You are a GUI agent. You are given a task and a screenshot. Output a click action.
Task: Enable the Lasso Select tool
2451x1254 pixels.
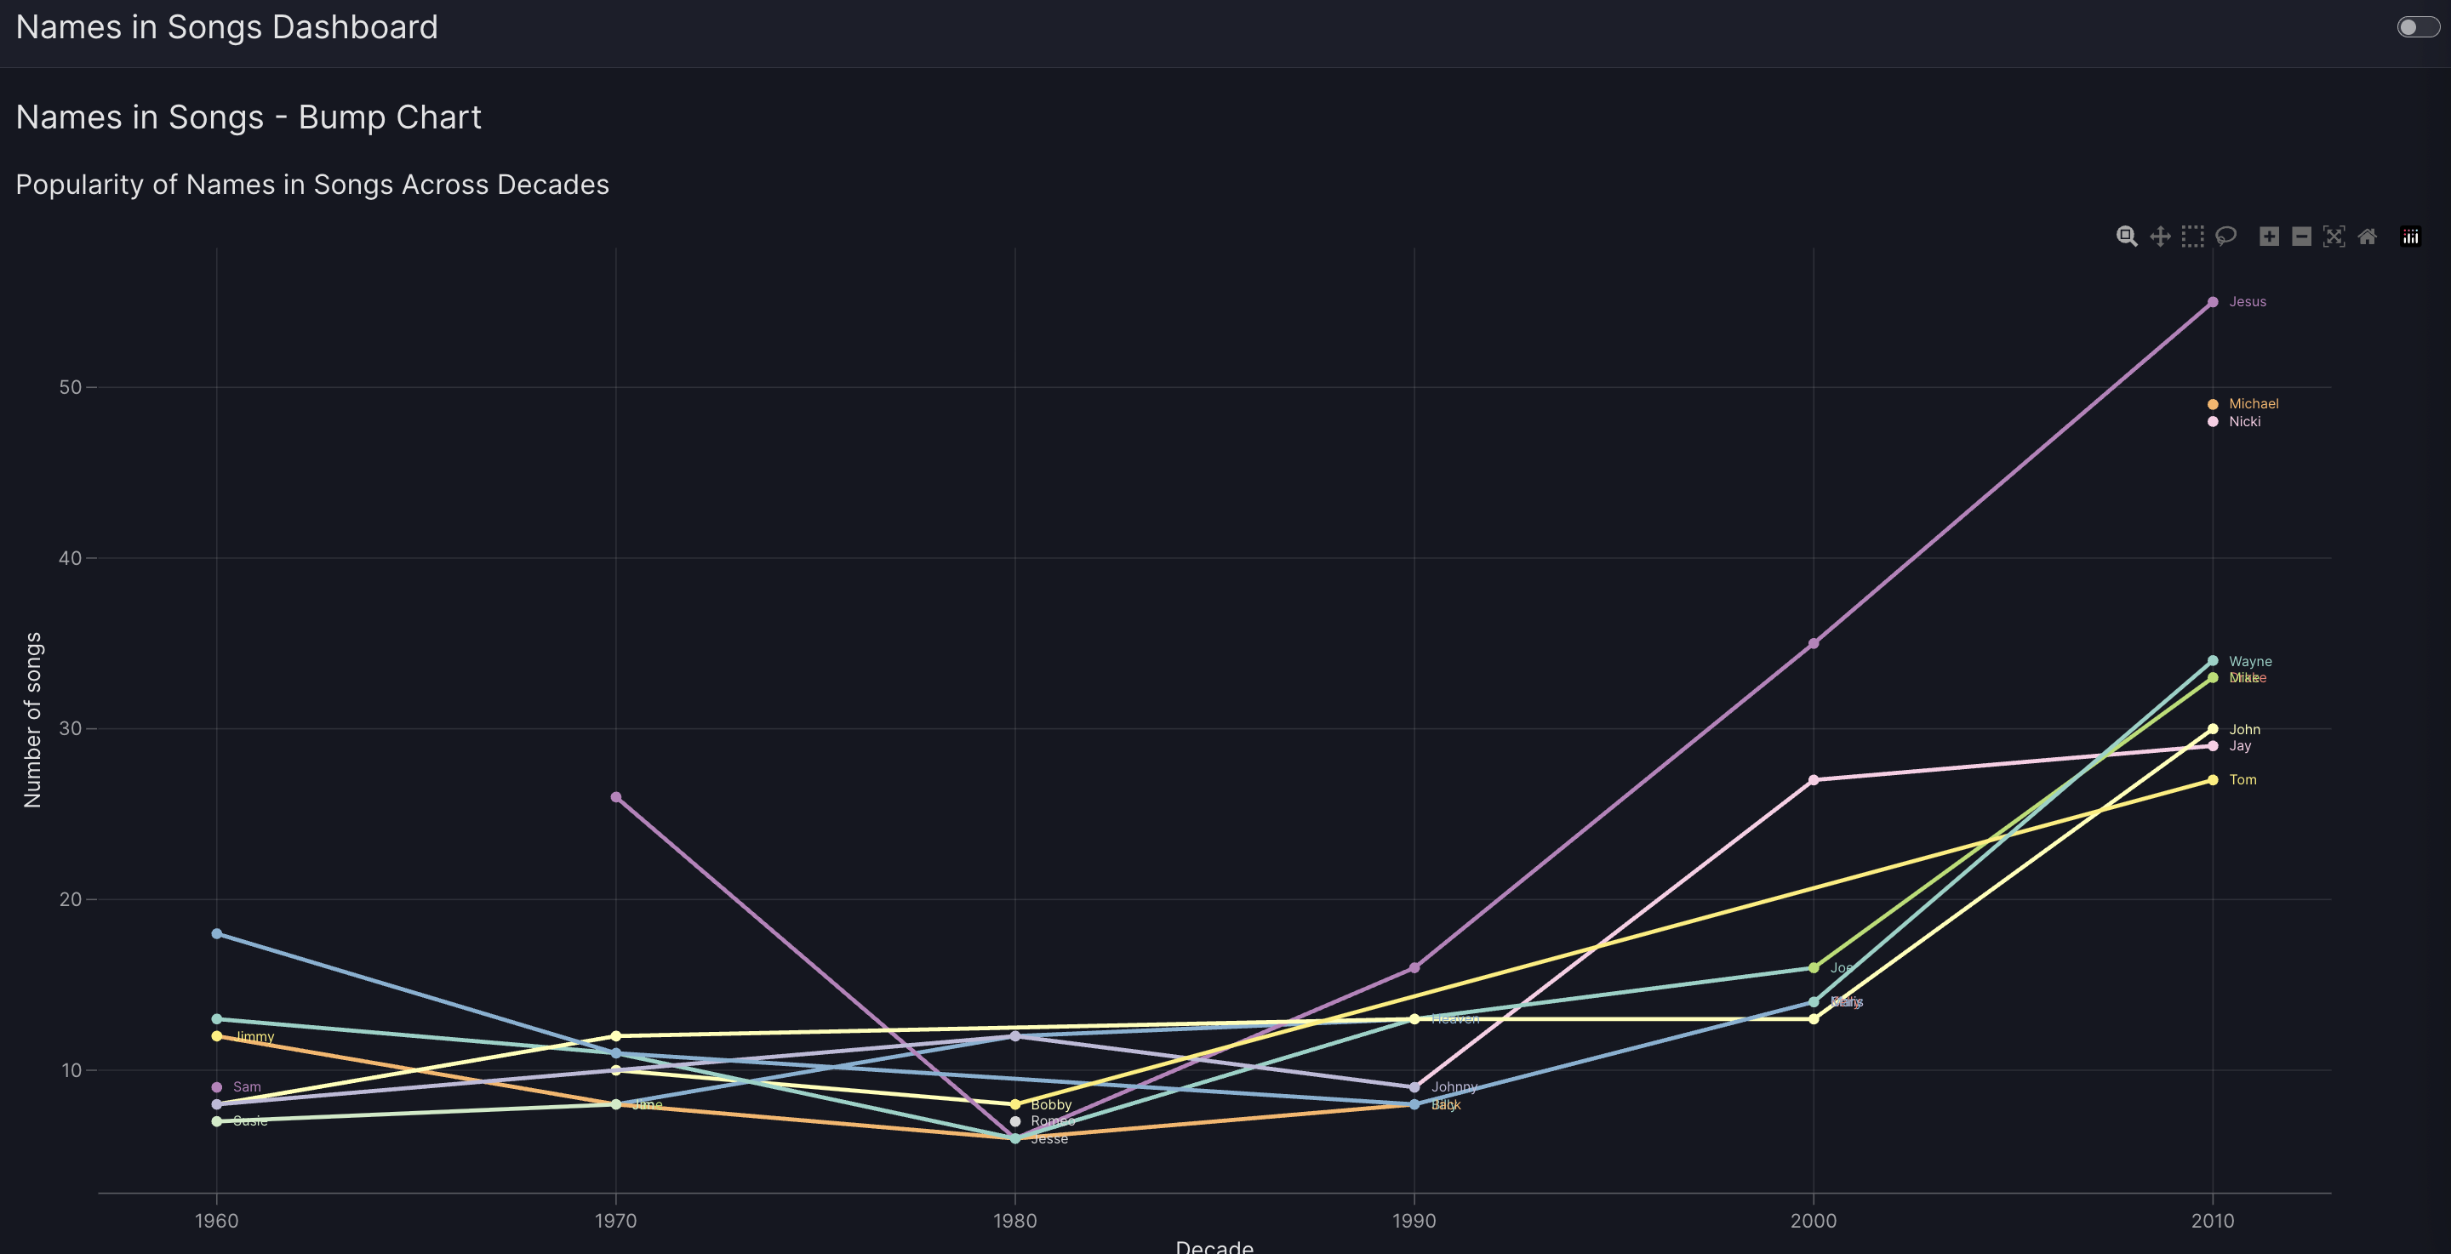click(x=2225, y=236)
